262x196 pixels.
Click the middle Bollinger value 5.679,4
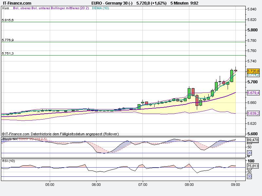[253, 93]
